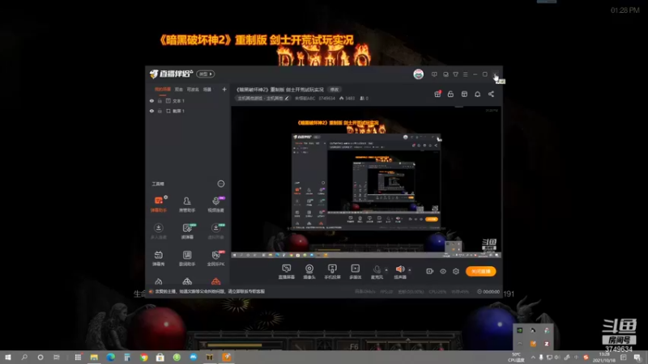This screenshot has height=364, width=648.
Task: Expand the system tray hidden icons arrow
Action: tap(533, 358)
